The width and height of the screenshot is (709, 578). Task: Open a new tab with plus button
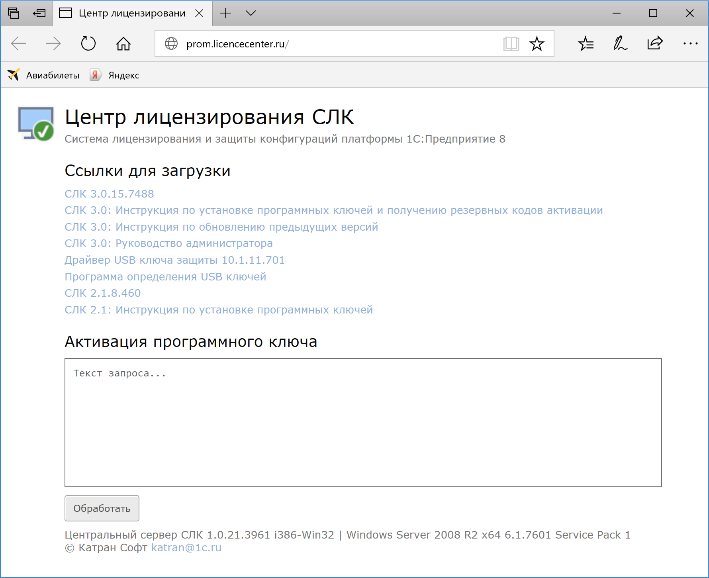tap(225, 13)
